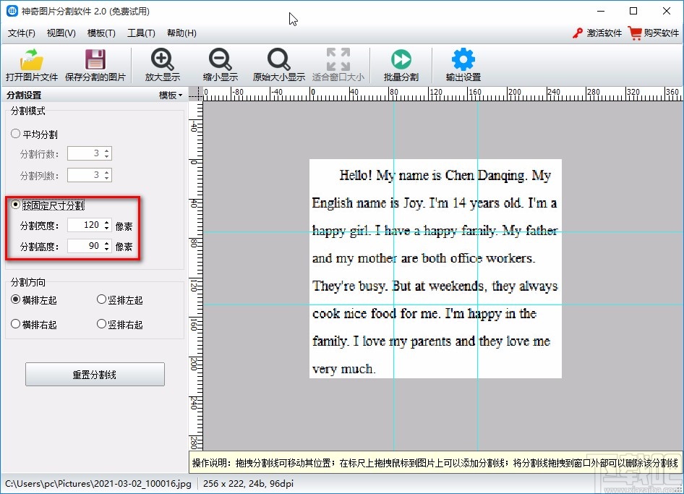Click the 激活软件 link text

(x=604, y=33)
